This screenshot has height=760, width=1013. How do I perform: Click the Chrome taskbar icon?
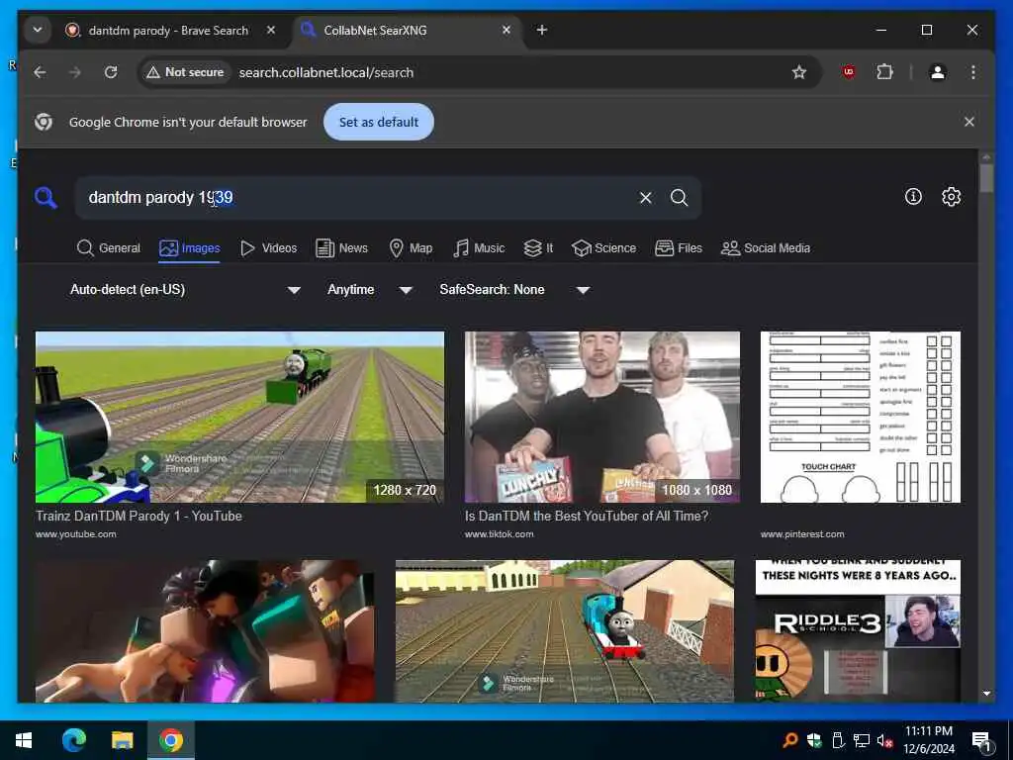point(171,740)
